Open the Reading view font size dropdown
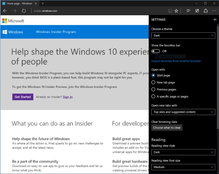 click(x=183, y=167)
